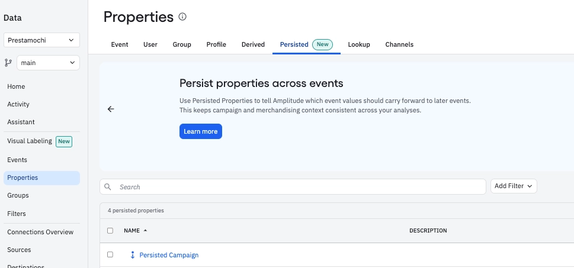This screenshot has height=268, width=574.
Task: Tick the select-all checkbox in header
Action: [110, 230]
